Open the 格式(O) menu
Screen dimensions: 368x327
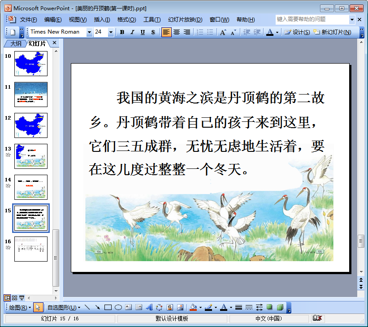coord(126,20)
